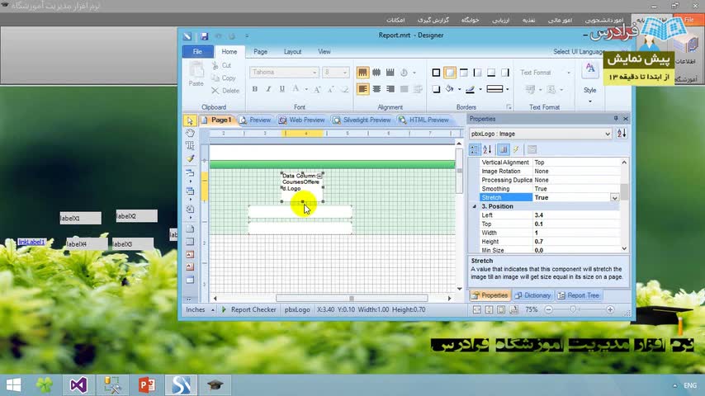
Task: Click the zoom out minus icon
Action: point(548,309)
